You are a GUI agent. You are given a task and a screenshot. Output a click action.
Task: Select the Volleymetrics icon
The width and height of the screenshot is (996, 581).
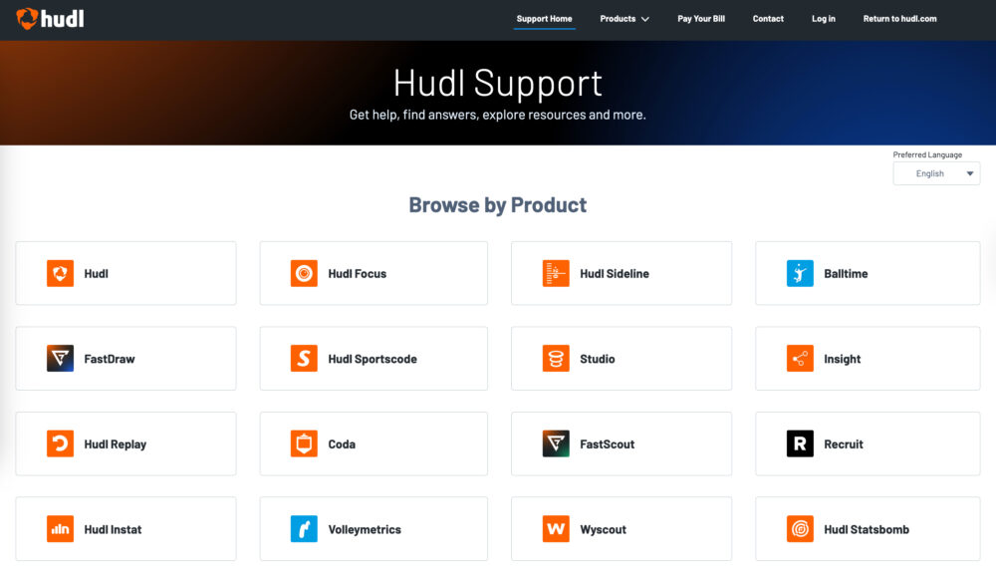coord(304,529)
